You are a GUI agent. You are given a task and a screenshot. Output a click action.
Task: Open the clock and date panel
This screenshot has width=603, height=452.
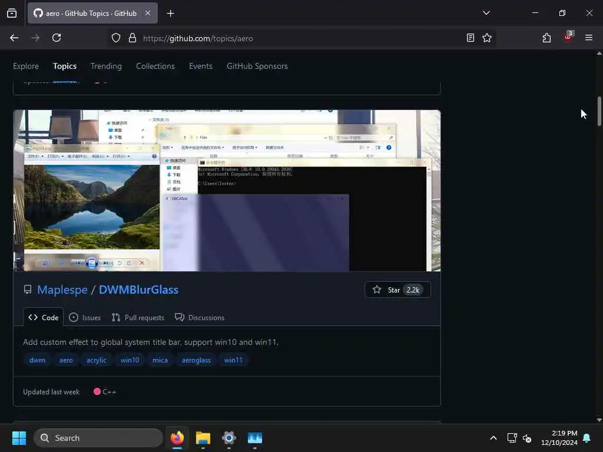click(559, 438)
